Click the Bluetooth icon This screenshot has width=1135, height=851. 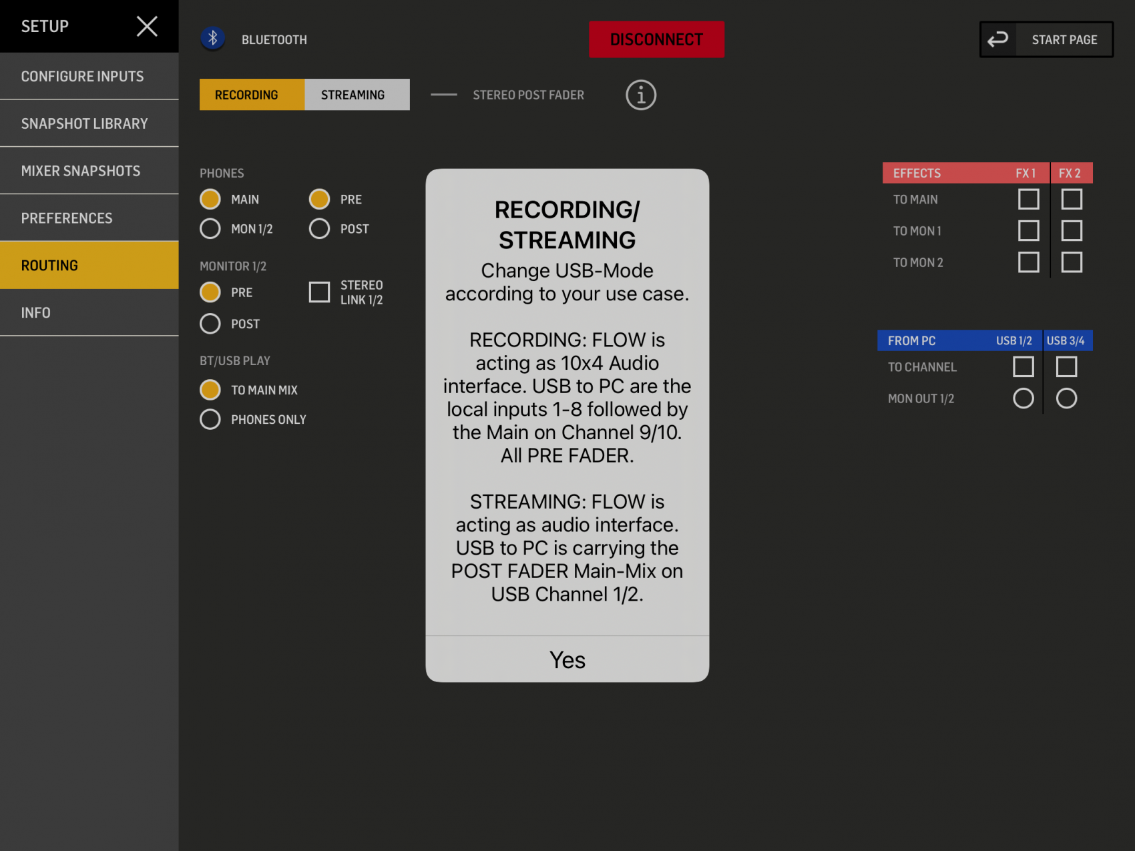(213, 39)
